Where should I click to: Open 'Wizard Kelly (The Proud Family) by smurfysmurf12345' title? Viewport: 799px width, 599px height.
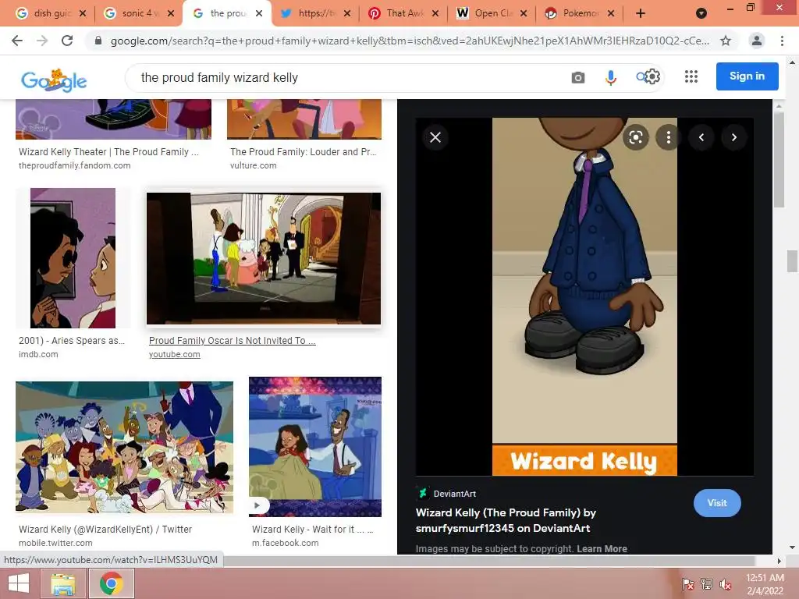click(506, 520)
